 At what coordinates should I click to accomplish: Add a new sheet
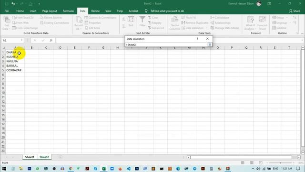[61, 157]
